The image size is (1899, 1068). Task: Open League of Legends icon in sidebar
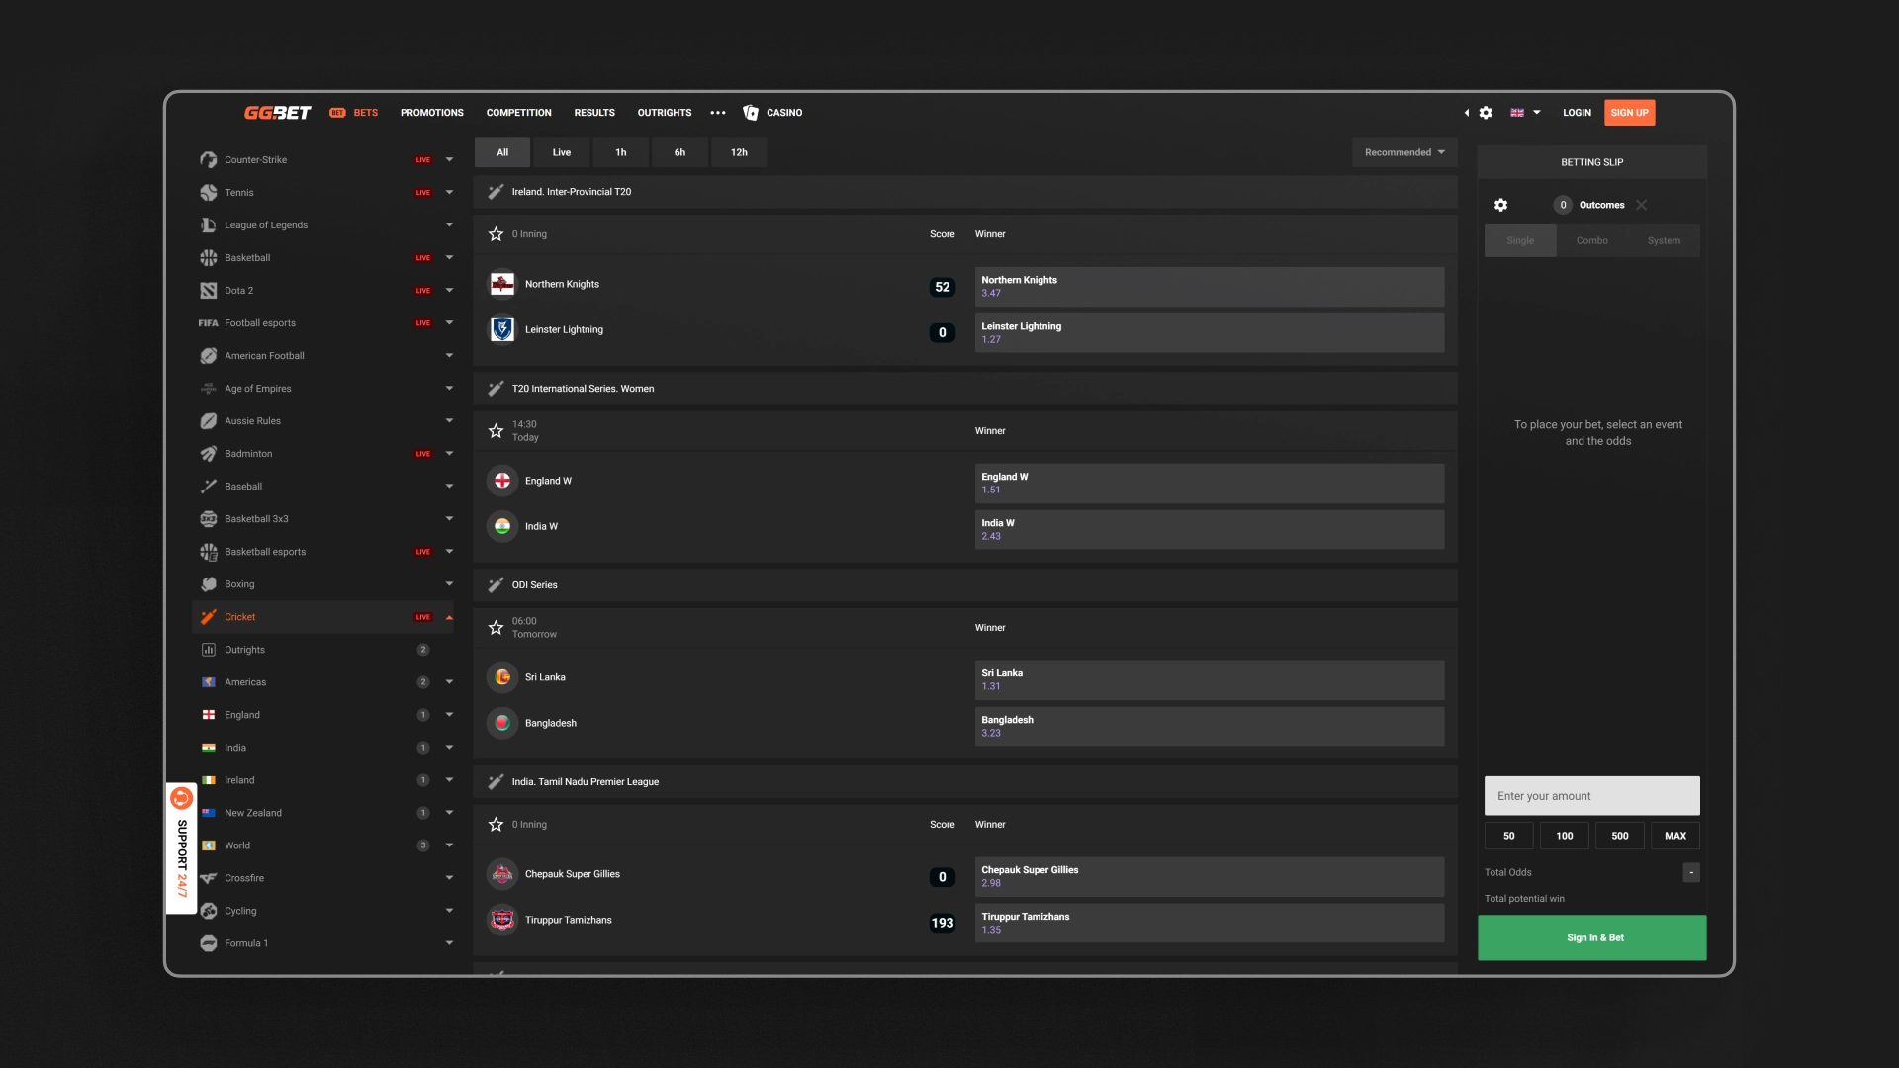pyautogui.click(x=209, y=224)
